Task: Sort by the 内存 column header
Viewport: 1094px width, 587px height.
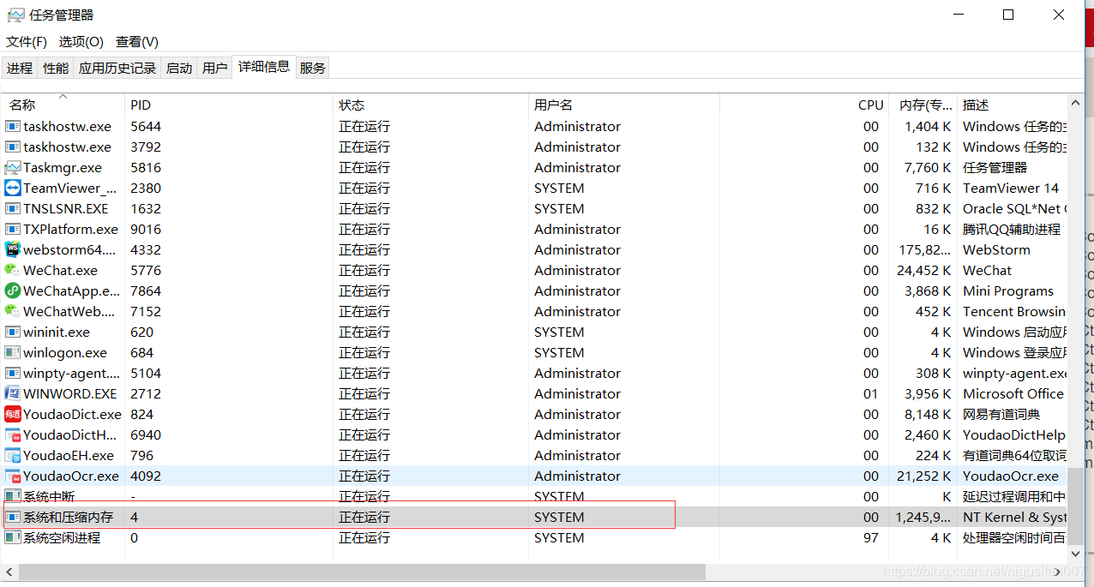Action: click(923, 105)
